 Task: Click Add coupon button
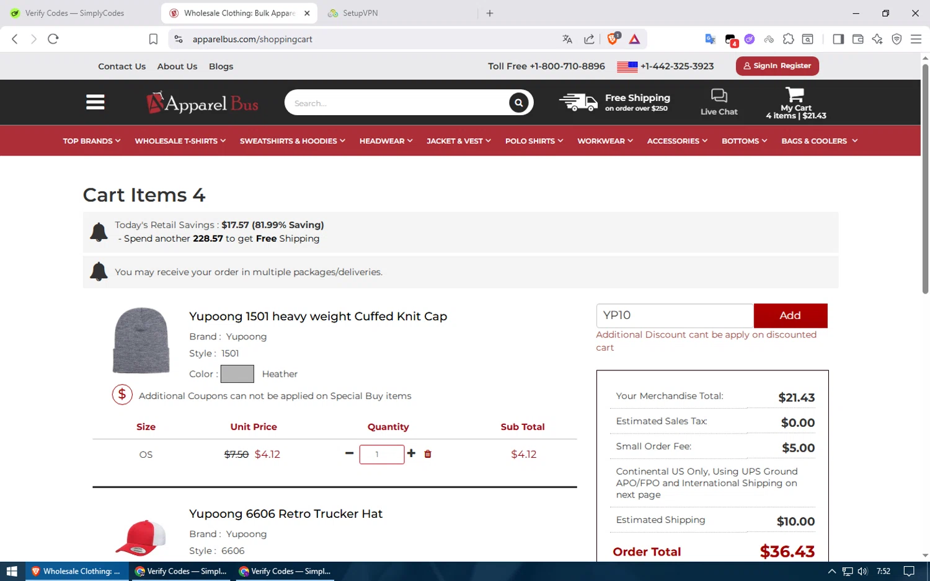tap(790, 315)
